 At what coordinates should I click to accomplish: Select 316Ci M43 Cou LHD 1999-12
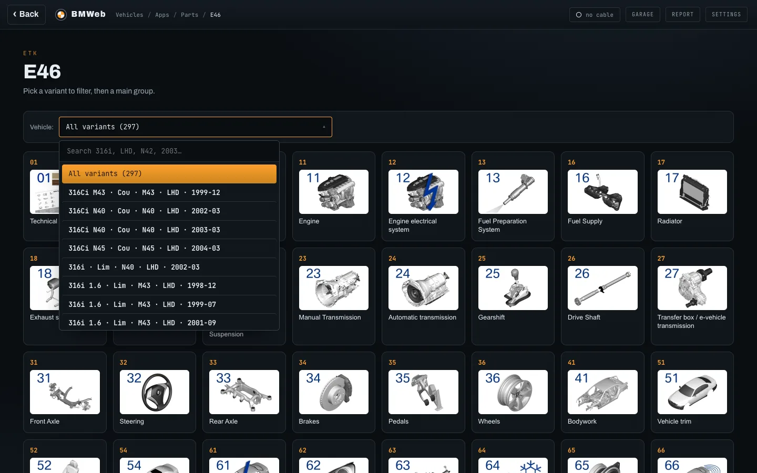tap(169, 192)
